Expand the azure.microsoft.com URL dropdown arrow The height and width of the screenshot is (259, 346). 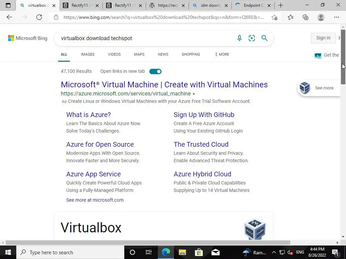194,94
